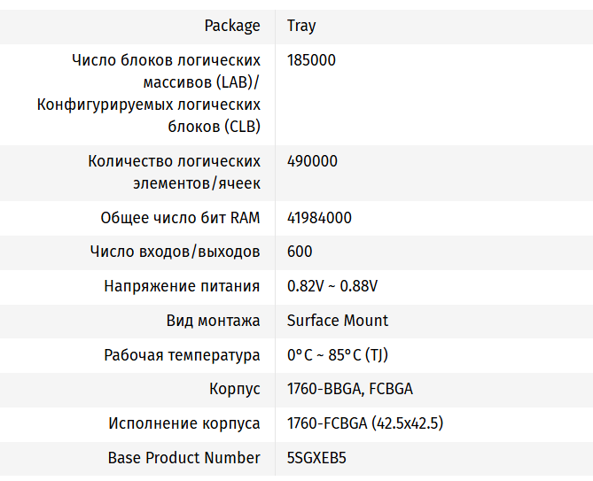This screenshot has height=481, width=593.
Task: Select the value 490000
Action: pyautogui.click(x=312, y=161)
